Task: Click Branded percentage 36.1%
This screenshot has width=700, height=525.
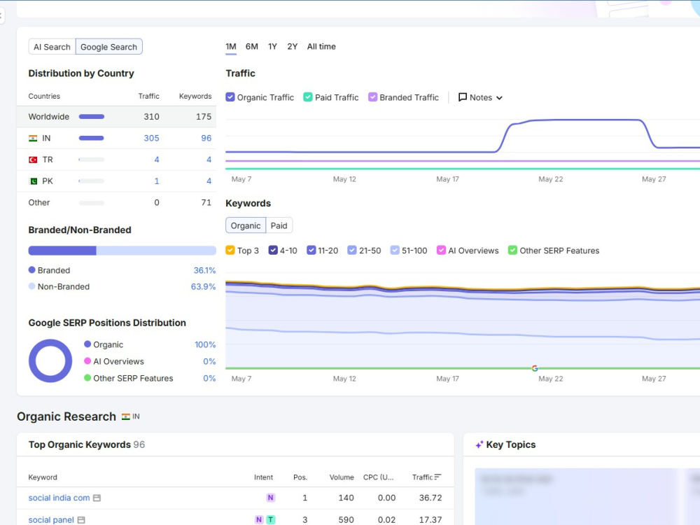Action: [x=204, y=270]
